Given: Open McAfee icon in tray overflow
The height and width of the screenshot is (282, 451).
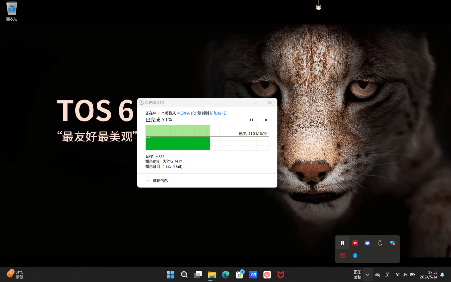Looking at the screenshot, I should point(342,256).
